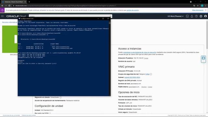Viewport: 208px width, 117px height.
Task: Close the Instancias Oracle Cloud tab
Action: pos(25,2)
